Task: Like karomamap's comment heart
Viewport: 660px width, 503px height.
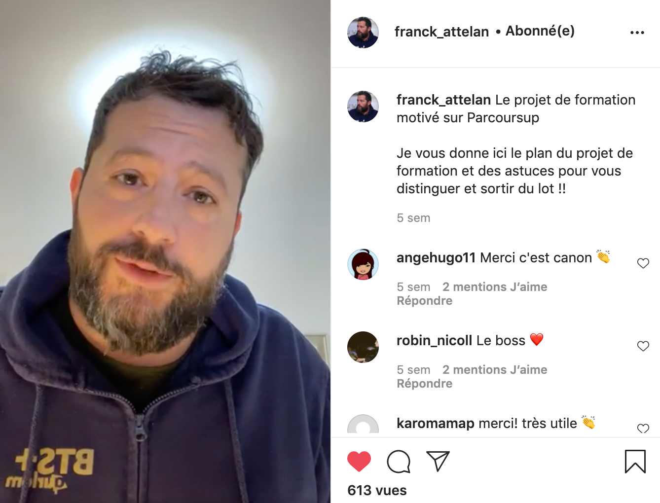Action: coord(643,429)
